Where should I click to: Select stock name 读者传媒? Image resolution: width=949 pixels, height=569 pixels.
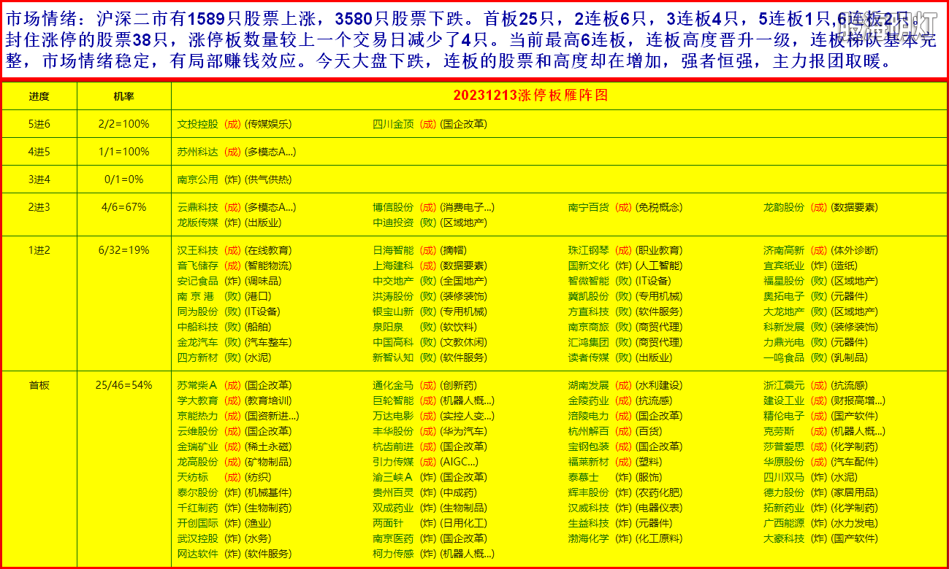tap(588, 357)
